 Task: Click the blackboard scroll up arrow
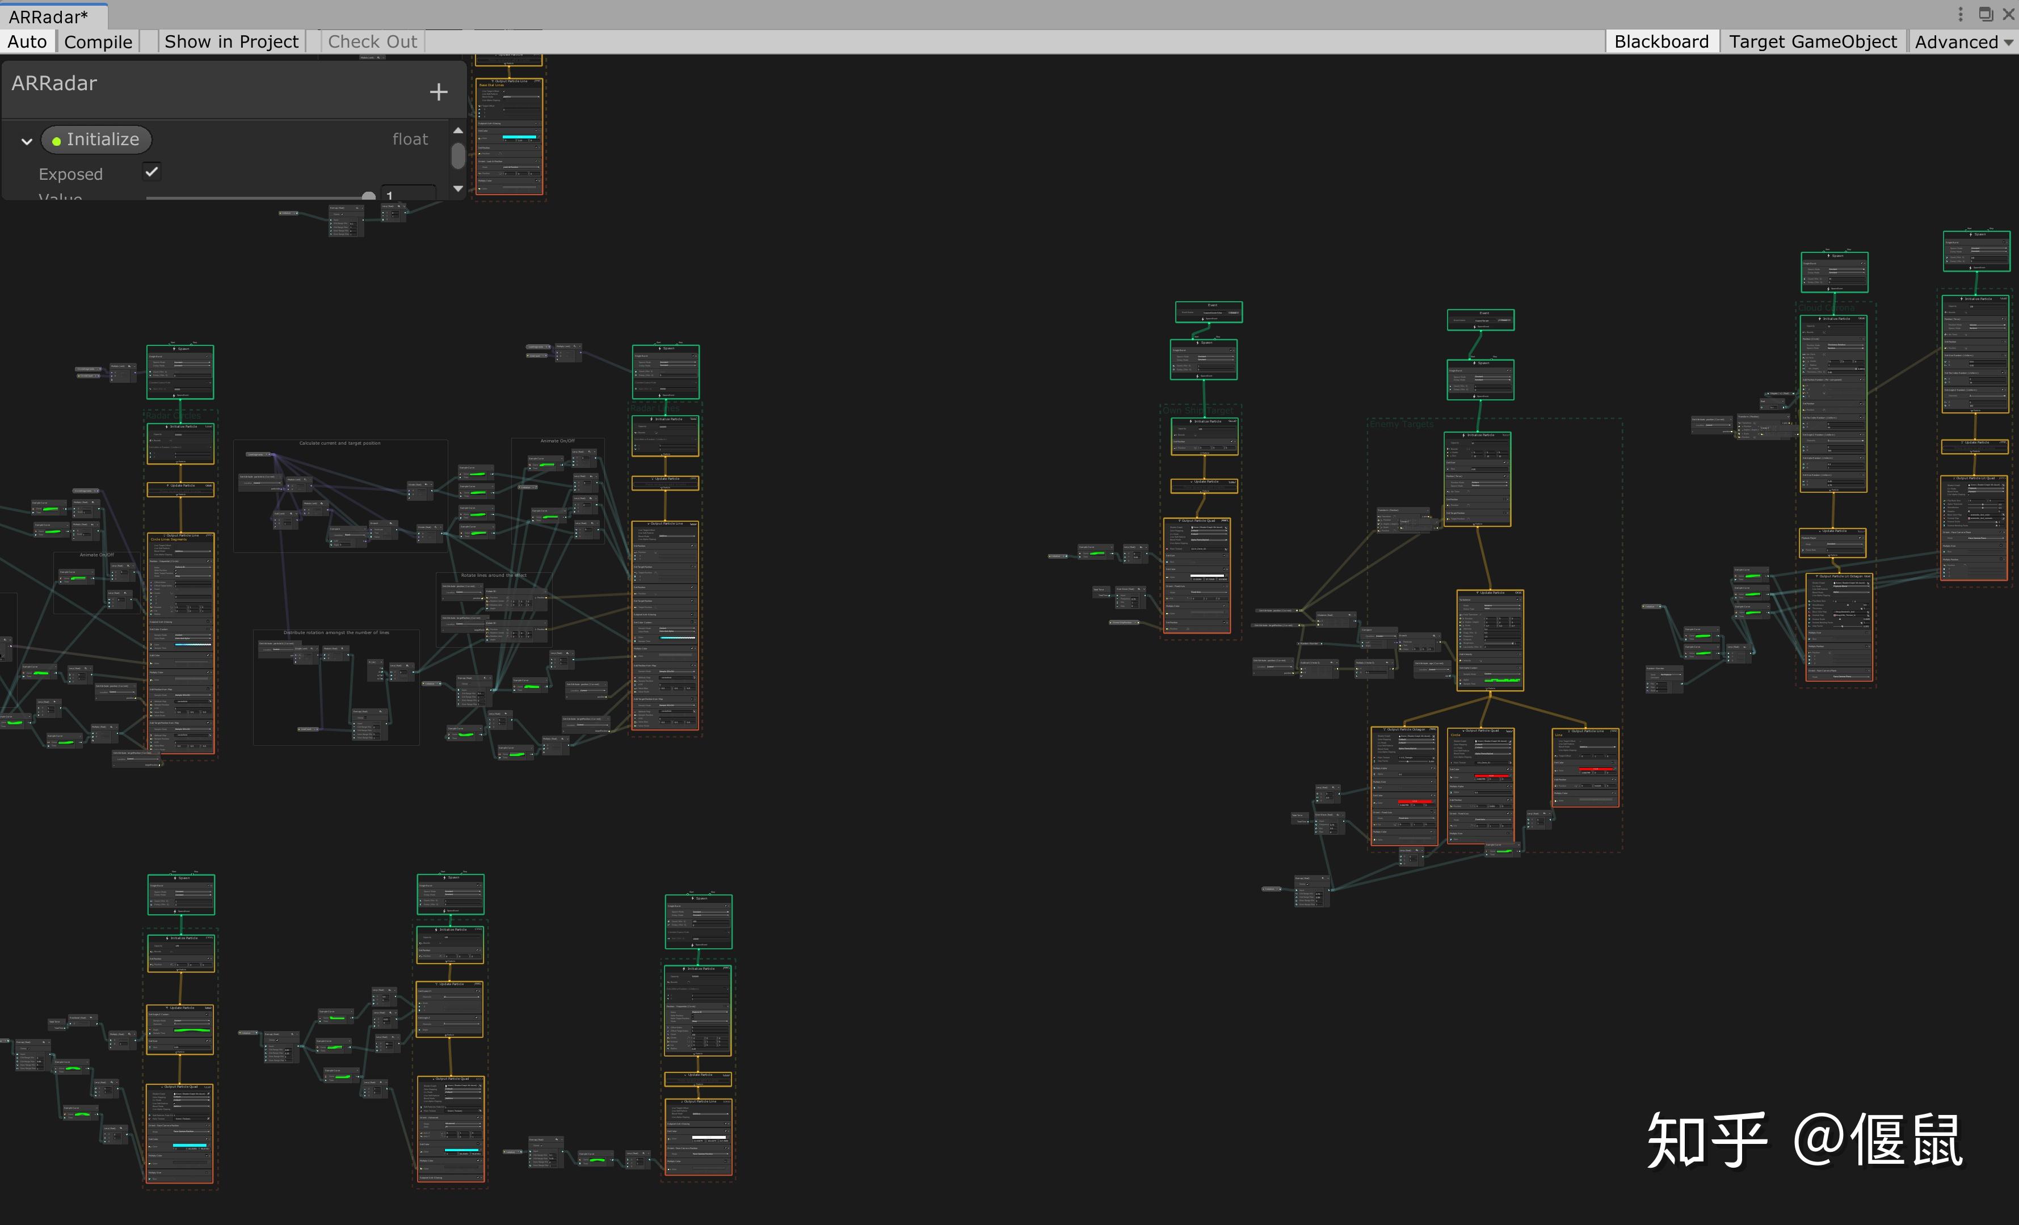[458, 130]
